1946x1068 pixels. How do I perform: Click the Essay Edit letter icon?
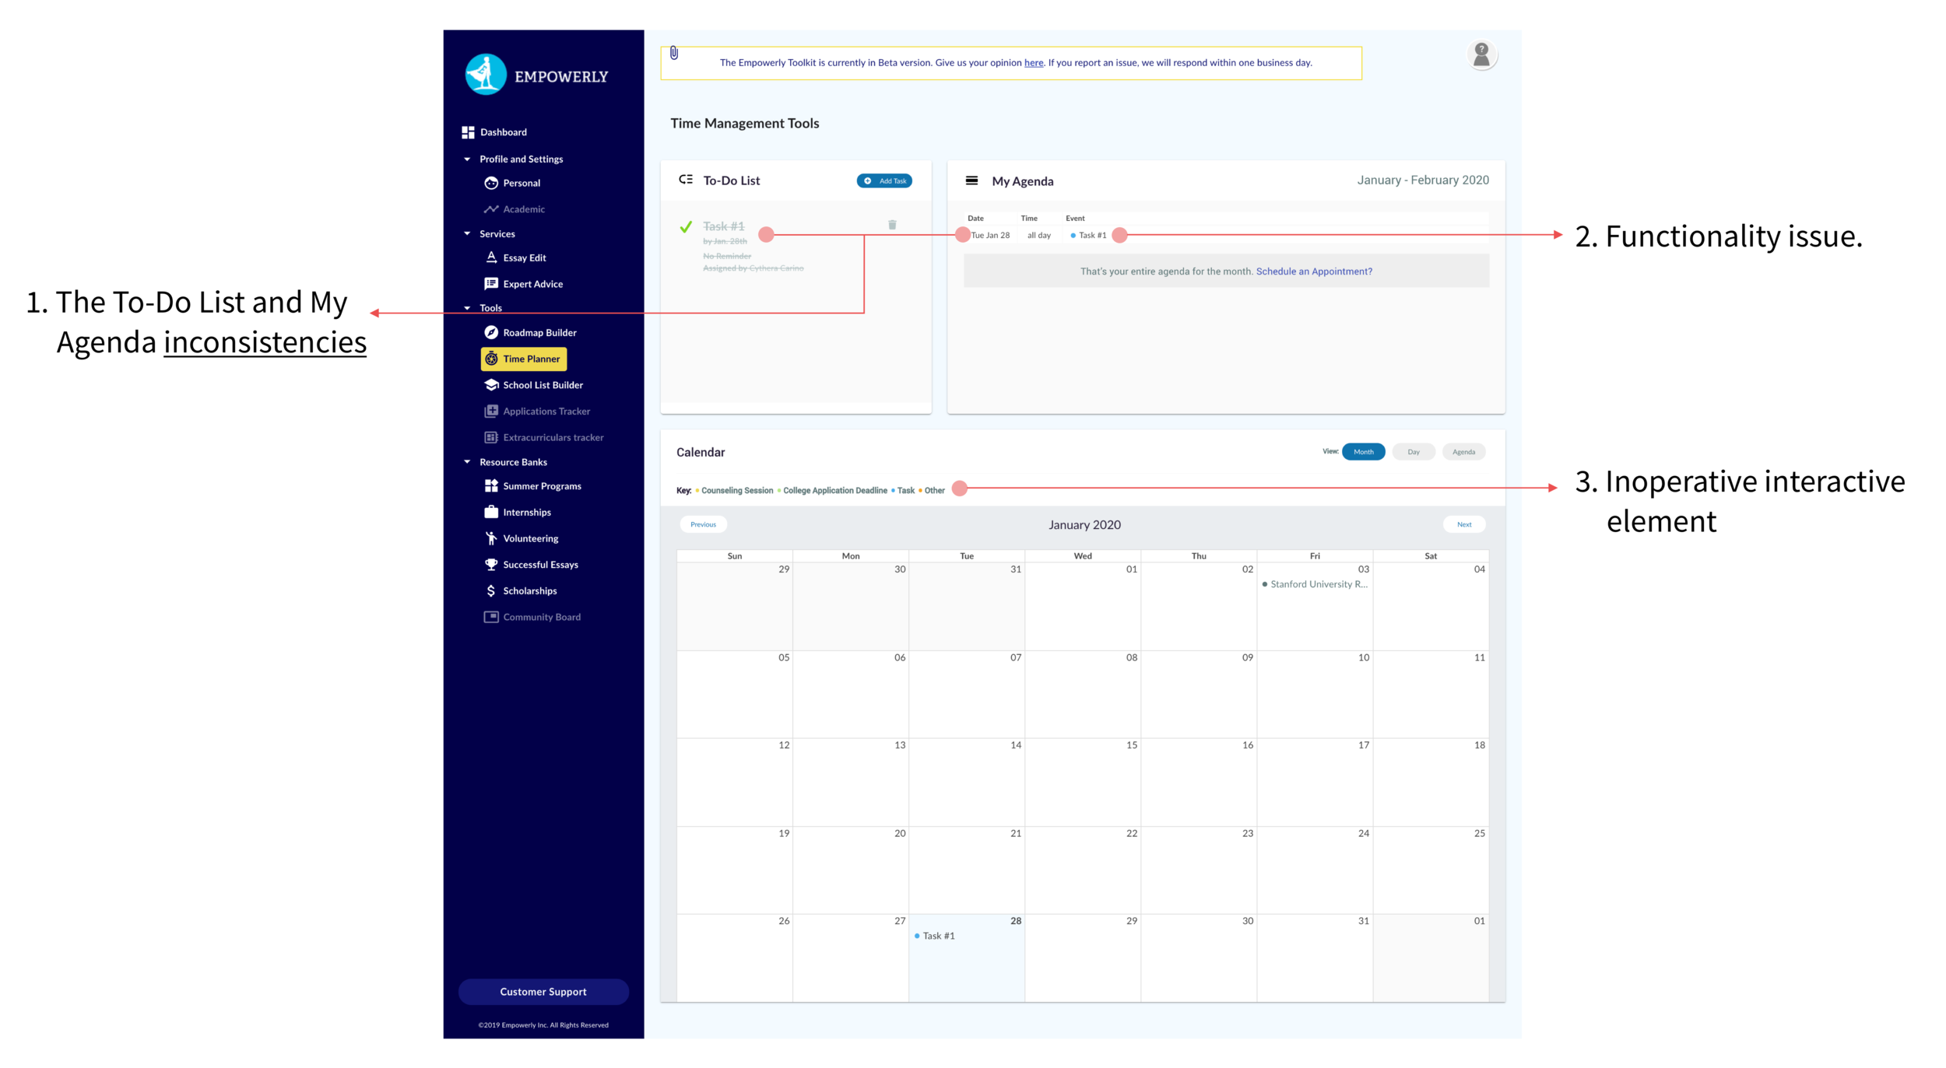[491, 257]
